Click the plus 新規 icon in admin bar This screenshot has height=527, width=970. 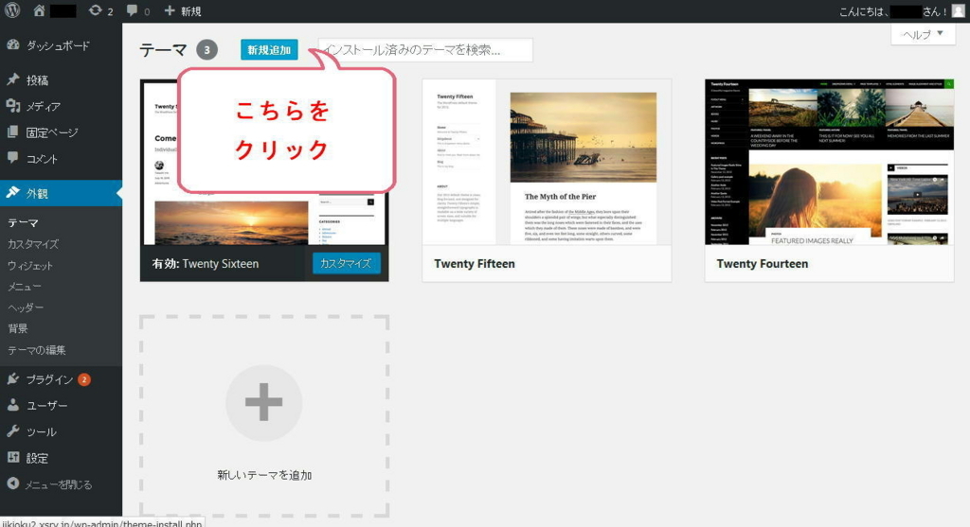[x=170, y=10]
